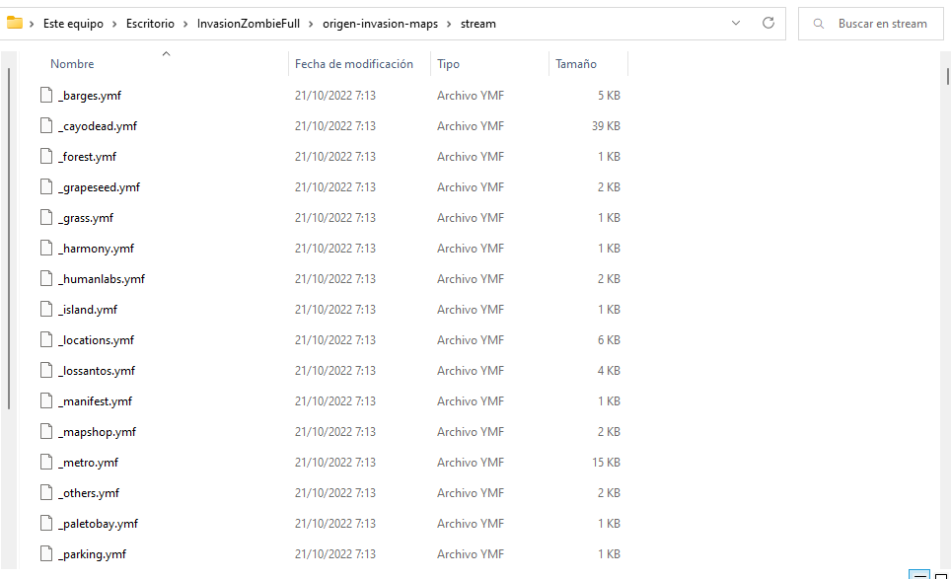Select file name _manifest.ymf
The height and width of the screenshot is (579, 951).
[95, 400]
